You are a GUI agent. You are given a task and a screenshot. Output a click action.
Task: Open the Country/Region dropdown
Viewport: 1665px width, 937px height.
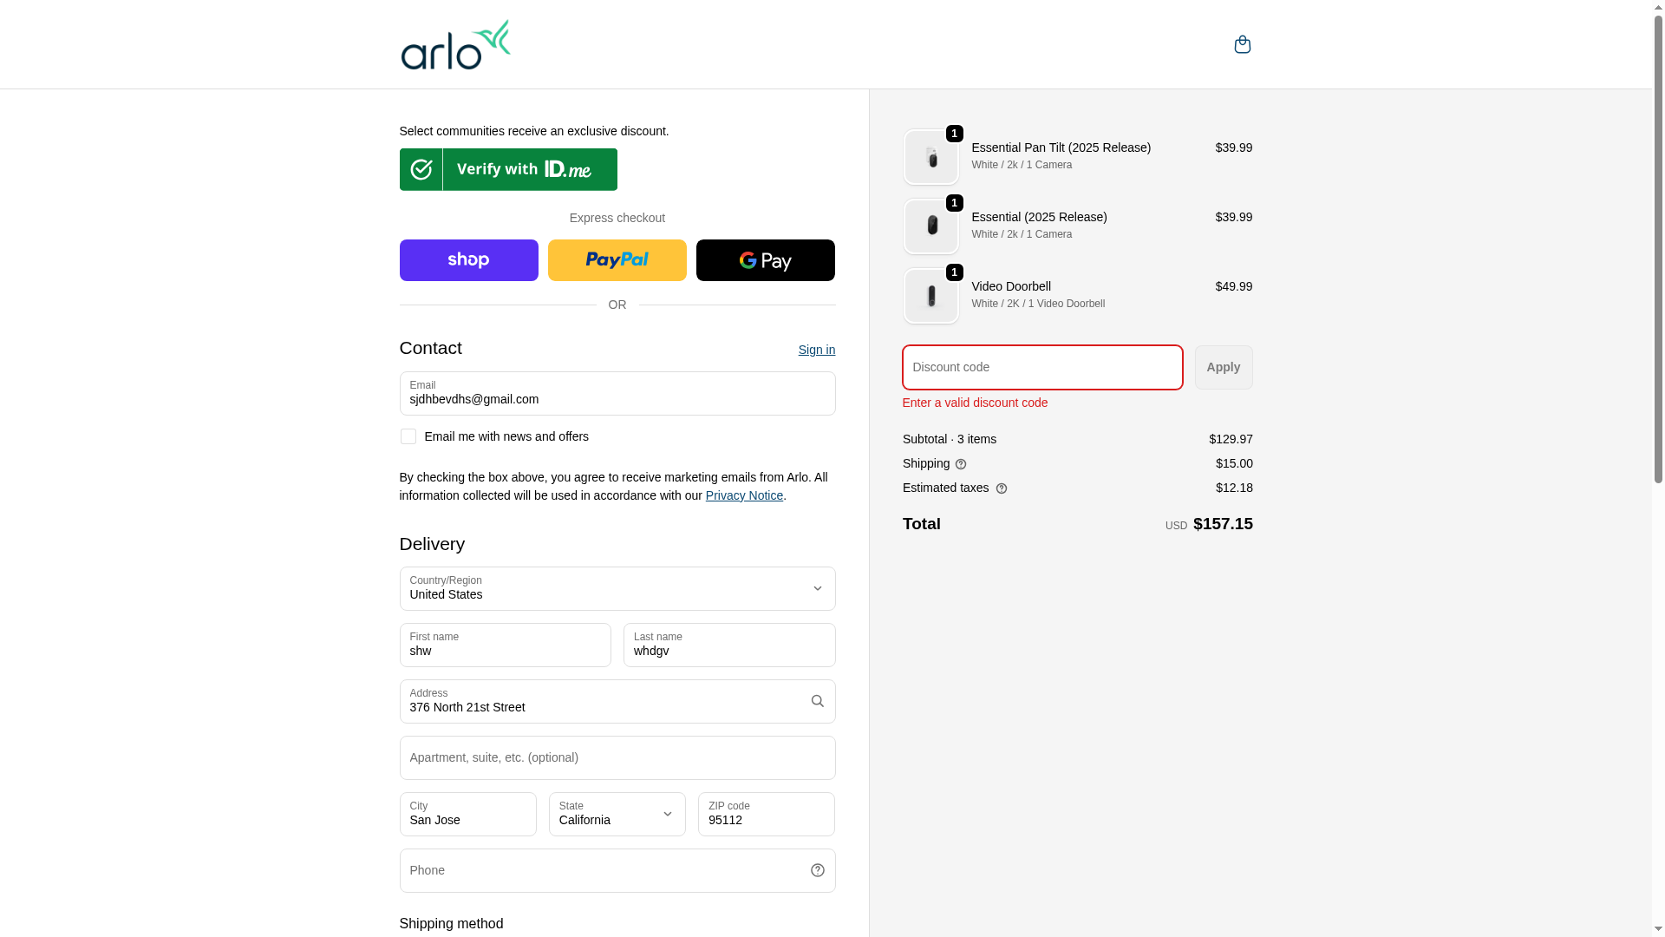pyautogui.click(x=617, y=588)
